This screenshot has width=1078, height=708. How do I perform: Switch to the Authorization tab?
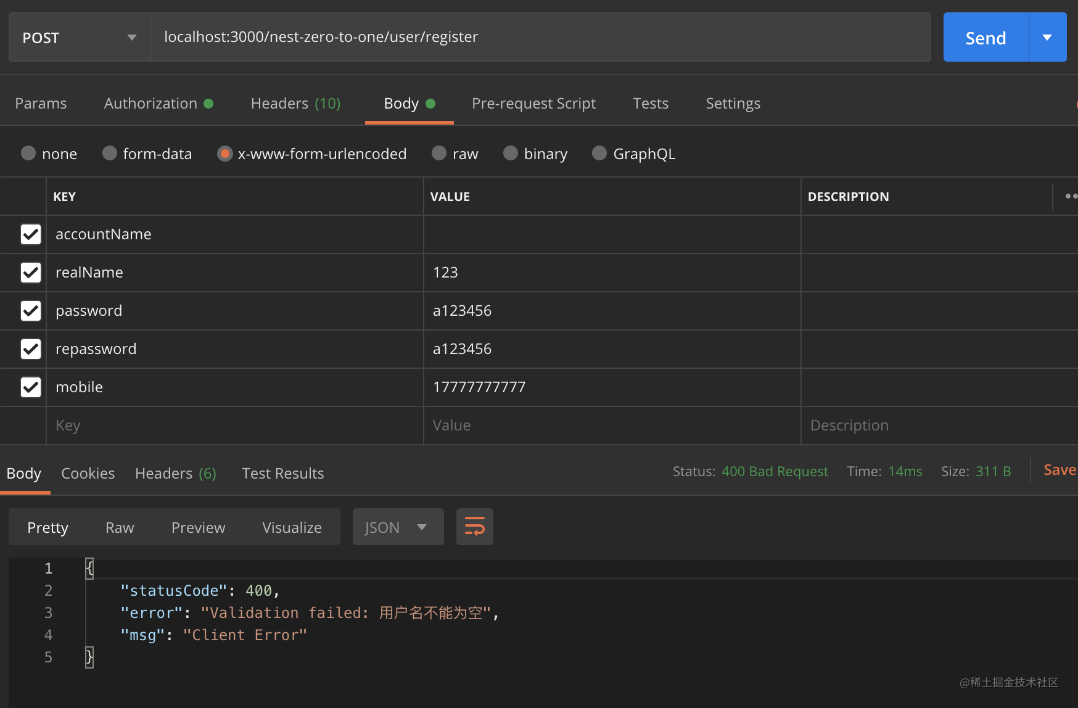click(x=158, y=103)
